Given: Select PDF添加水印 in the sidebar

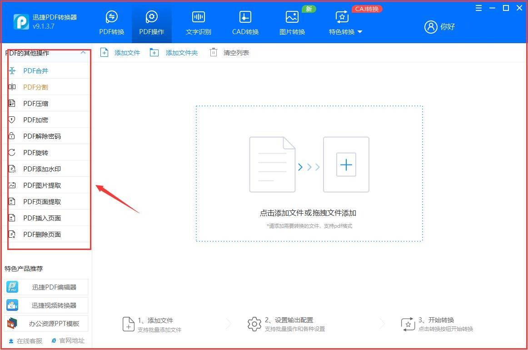Looking at the screenshot, I should pyautogui.click(x=41, y=169).
